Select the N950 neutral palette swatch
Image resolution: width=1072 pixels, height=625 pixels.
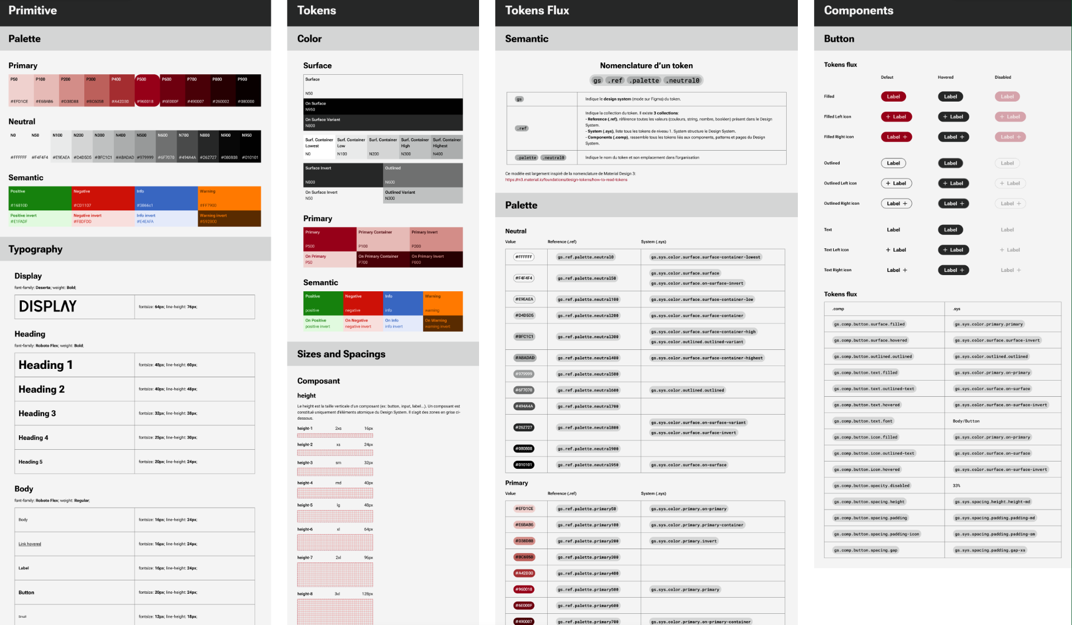[250, 146]
